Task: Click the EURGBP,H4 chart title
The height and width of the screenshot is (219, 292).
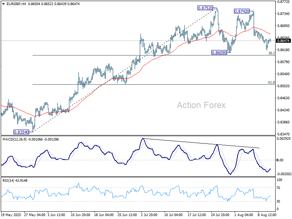Action: click(x=16, y=4)
